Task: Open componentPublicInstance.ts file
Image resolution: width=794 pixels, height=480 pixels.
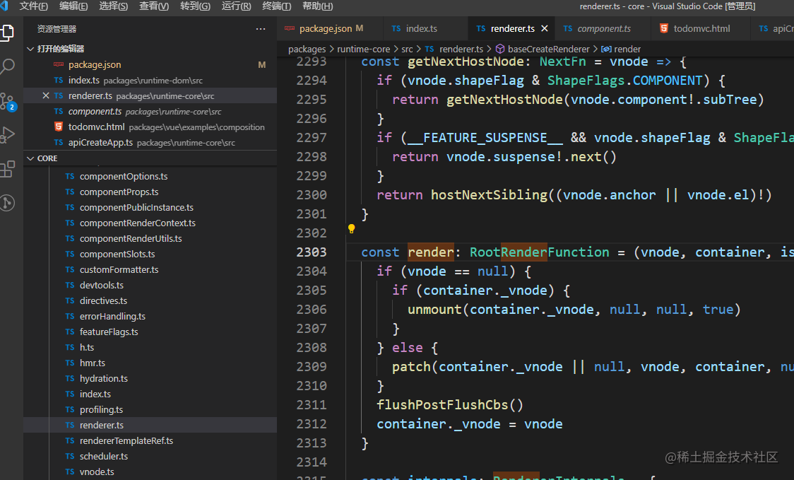Action: pos(150,207)
